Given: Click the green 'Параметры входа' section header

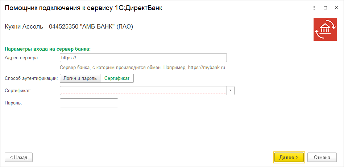Looking at the screenshot, I should [47, 49].
